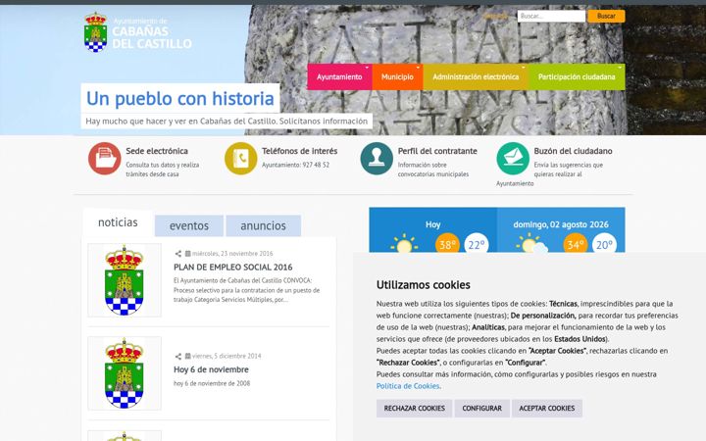Viewport: 706px width, 441px height.
Task: Open the Teléfonos de interés heading link
Action: tap(299, 151)
